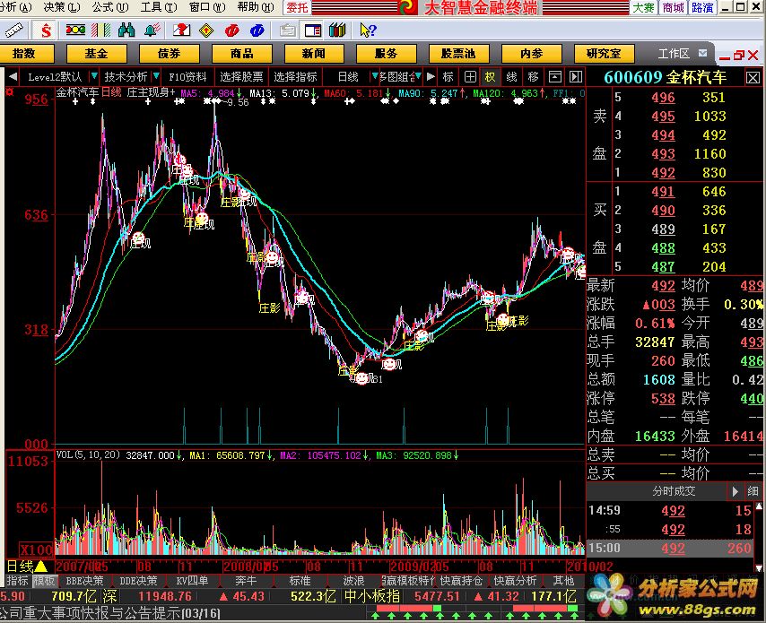Select the BBE决策 bottom tab
The image size is (766, 623).
[84, 581]
